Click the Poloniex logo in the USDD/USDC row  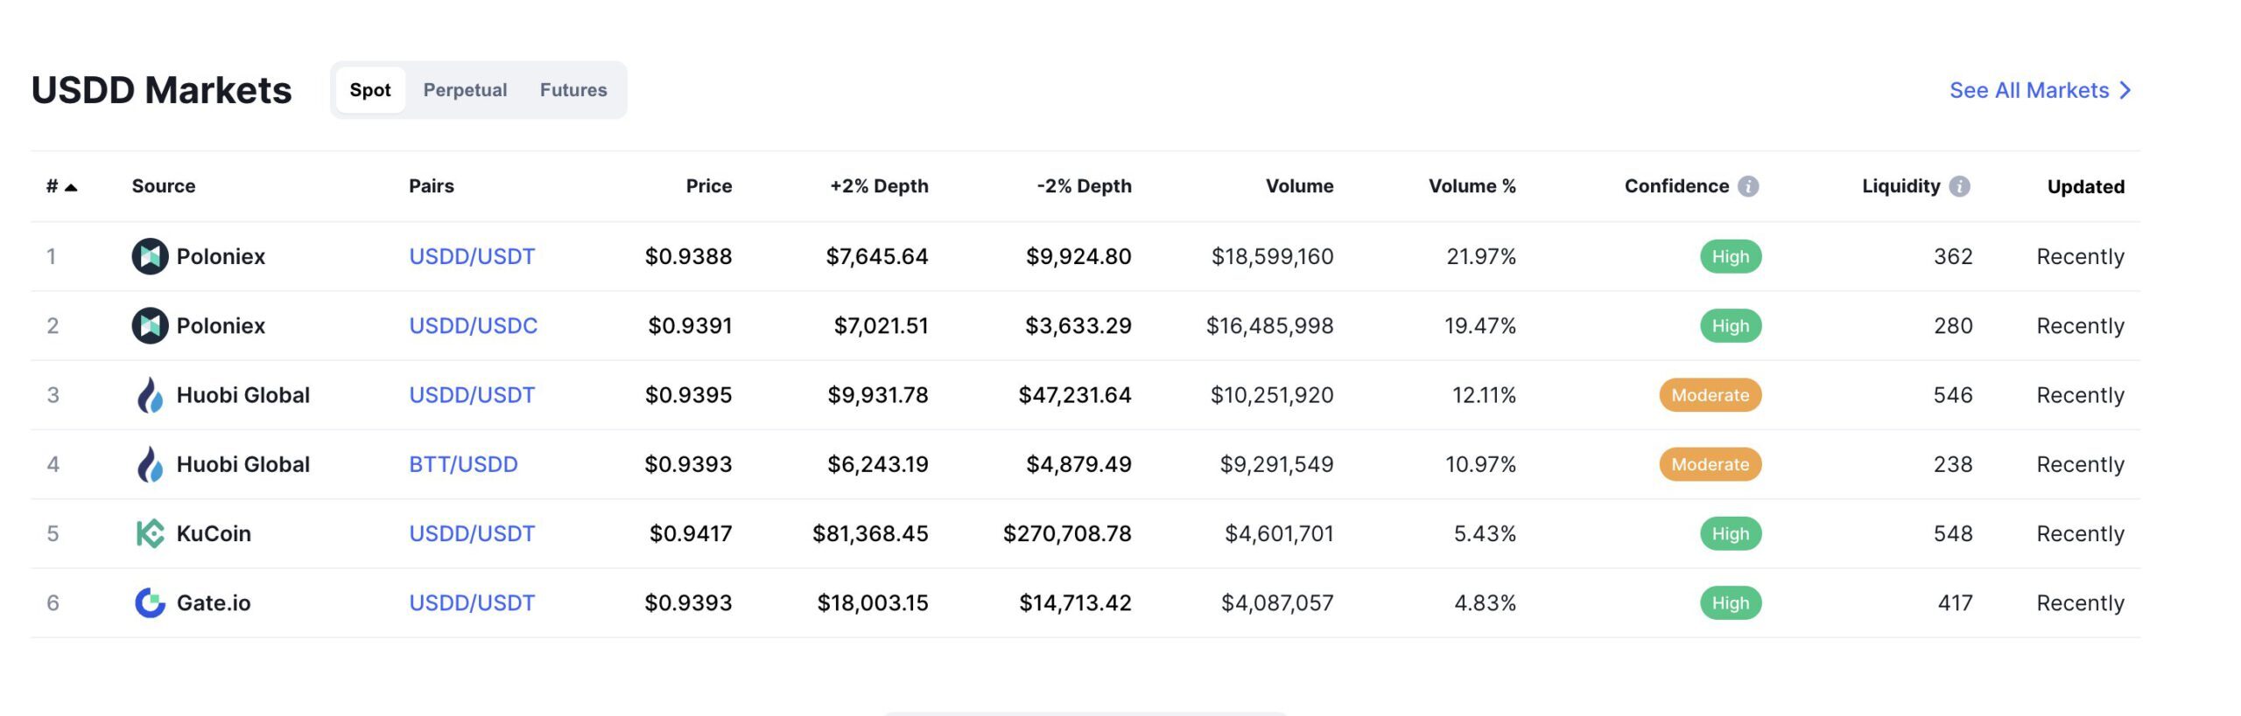(150, 325)
